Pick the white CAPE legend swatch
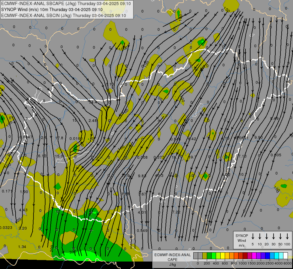Screen dimensions: 293x269 pos(285,256)
